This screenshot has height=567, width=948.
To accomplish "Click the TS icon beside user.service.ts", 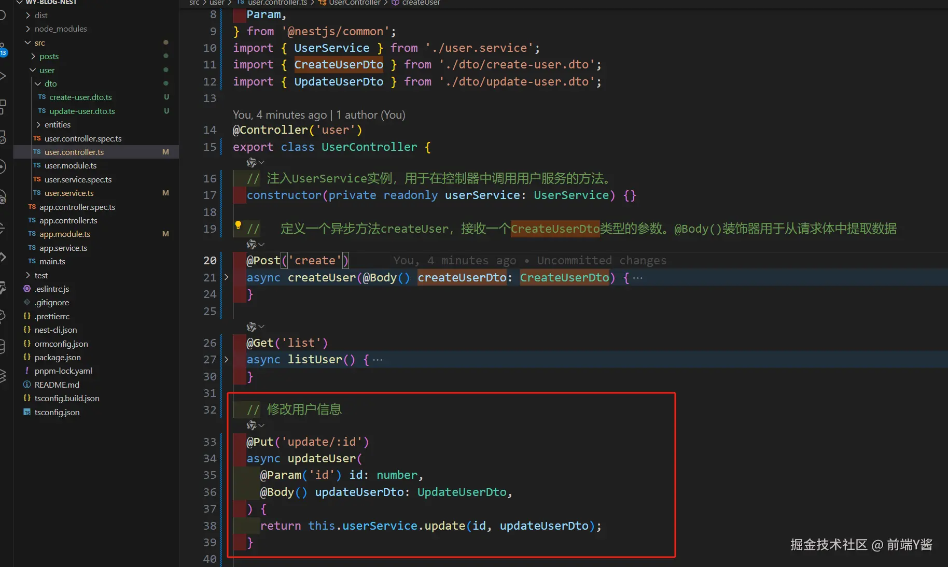I will pos(37,193).
